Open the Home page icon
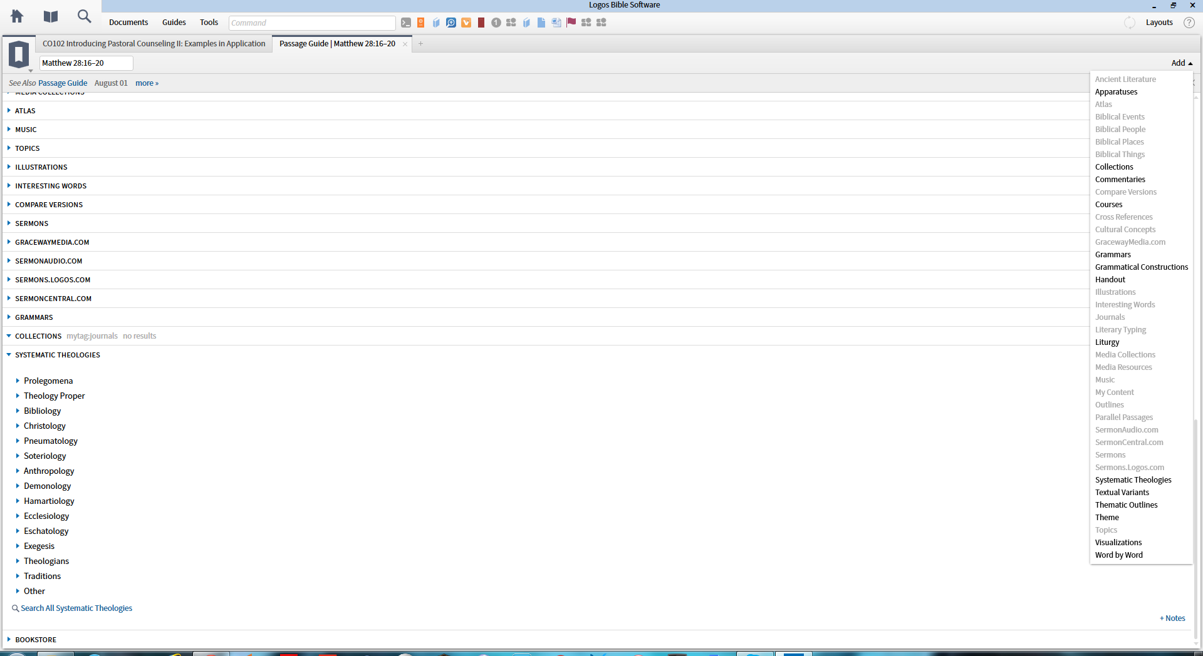This screenshot has height=656, width=1203. click(17, 16)
